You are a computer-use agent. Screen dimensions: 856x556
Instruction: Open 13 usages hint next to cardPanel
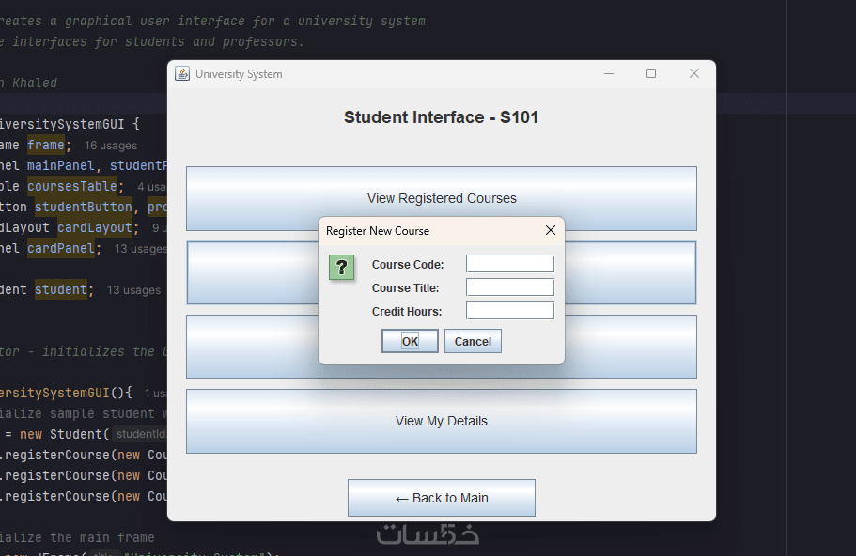[141, 249]
